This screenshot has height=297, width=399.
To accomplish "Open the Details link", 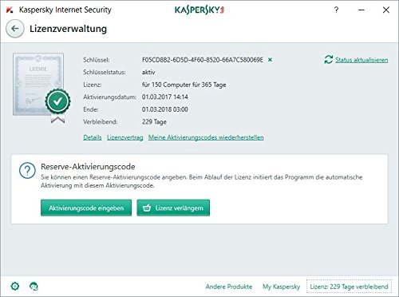I will [x=93, y=137].
